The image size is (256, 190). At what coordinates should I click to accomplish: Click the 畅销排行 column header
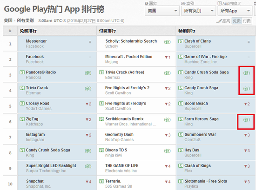point(187,31)
